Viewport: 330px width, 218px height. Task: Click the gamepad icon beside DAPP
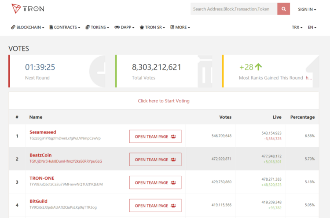pyautogui.click(x=117, y=27)
